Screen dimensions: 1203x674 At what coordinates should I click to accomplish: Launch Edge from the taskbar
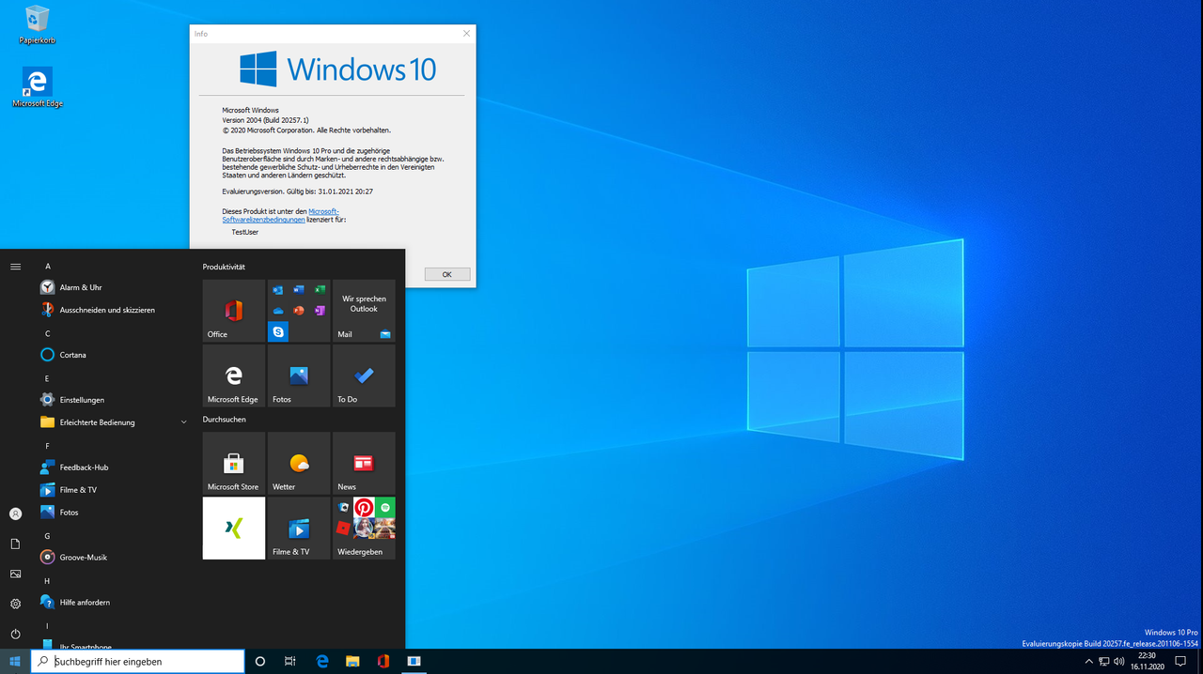[x=322, y=662]
